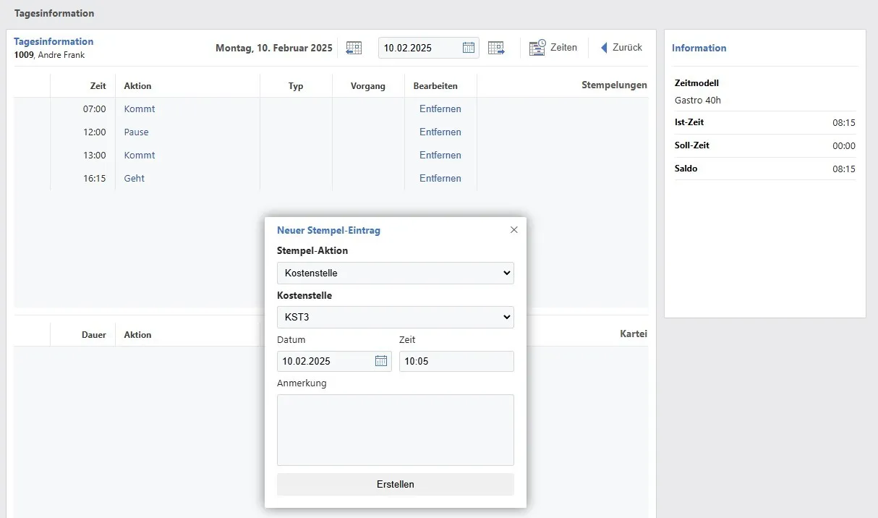Click the Zurück back arrow
This screenshot has width=878, height=518.
[x=604, y=48]
